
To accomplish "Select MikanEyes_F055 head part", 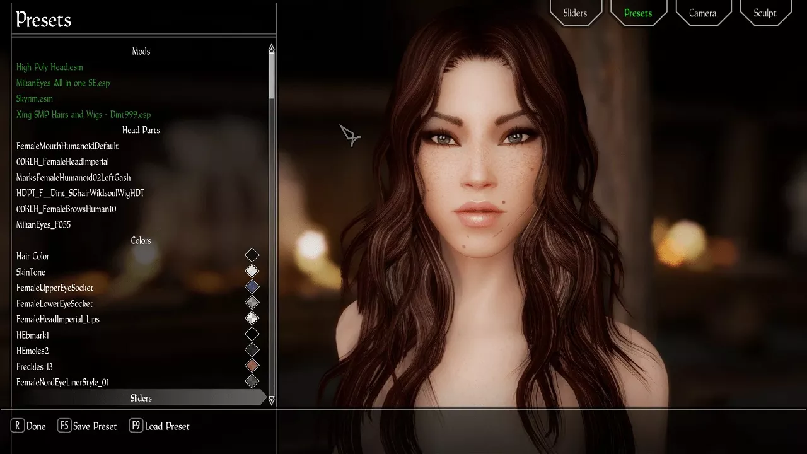I will (x=44, y=224).
